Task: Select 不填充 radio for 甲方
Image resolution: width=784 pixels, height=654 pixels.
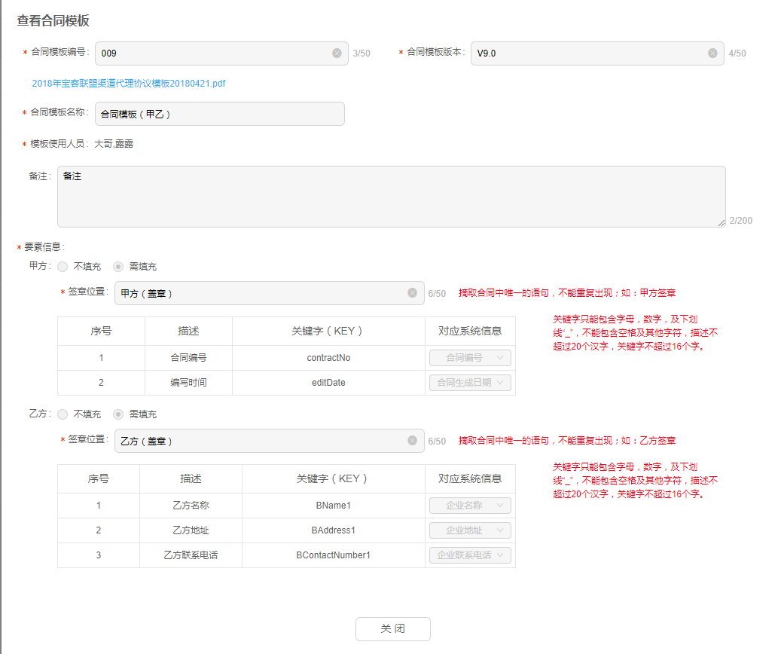Action: click(x=63, y=267)
